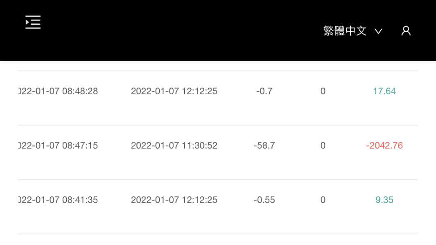
Task: Click the 0 cell in -2042.76 row
Action: 323,145
